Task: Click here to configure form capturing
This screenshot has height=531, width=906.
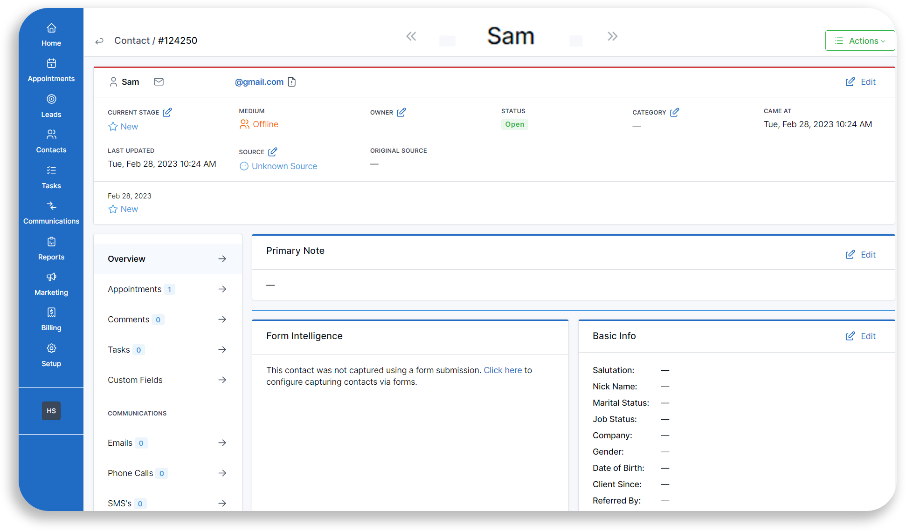Action: pos(502,370)
